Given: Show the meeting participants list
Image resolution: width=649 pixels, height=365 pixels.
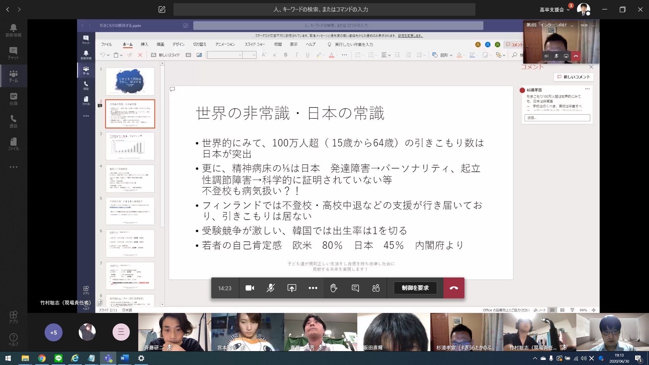Looking at the screenshot, I should [x=376, y=288].
